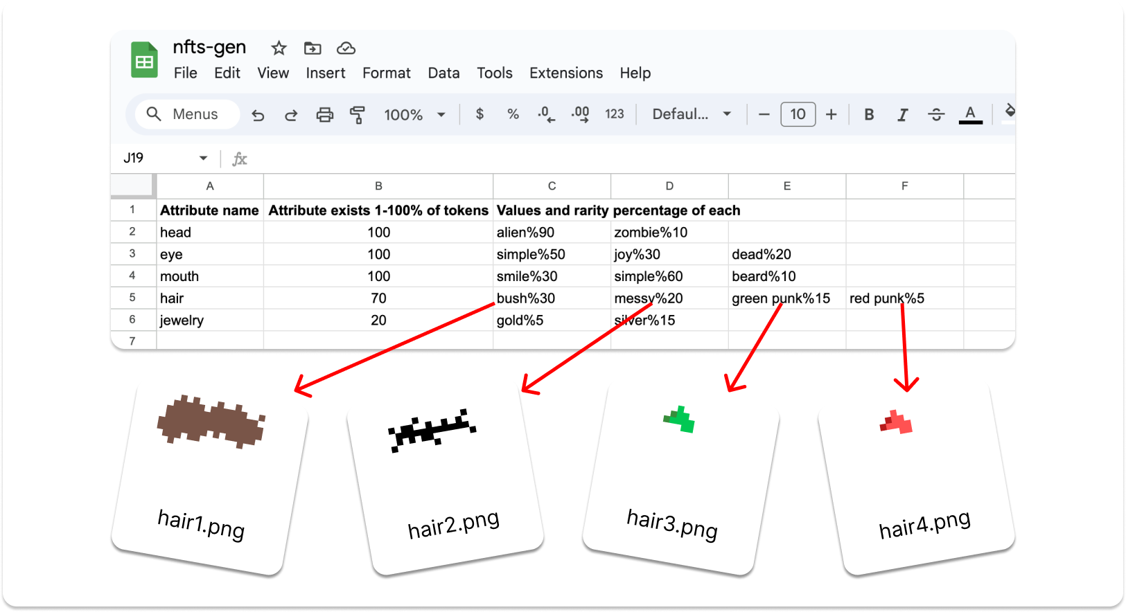The width and height of the screenshot is (1126, 612).
Task: Select cell 'zombie%10'
Action: point(669,233)
